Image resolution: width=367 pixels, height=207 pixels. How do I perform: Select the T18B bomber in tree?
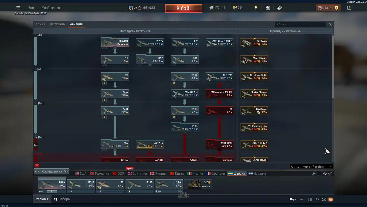coord(185,127)
